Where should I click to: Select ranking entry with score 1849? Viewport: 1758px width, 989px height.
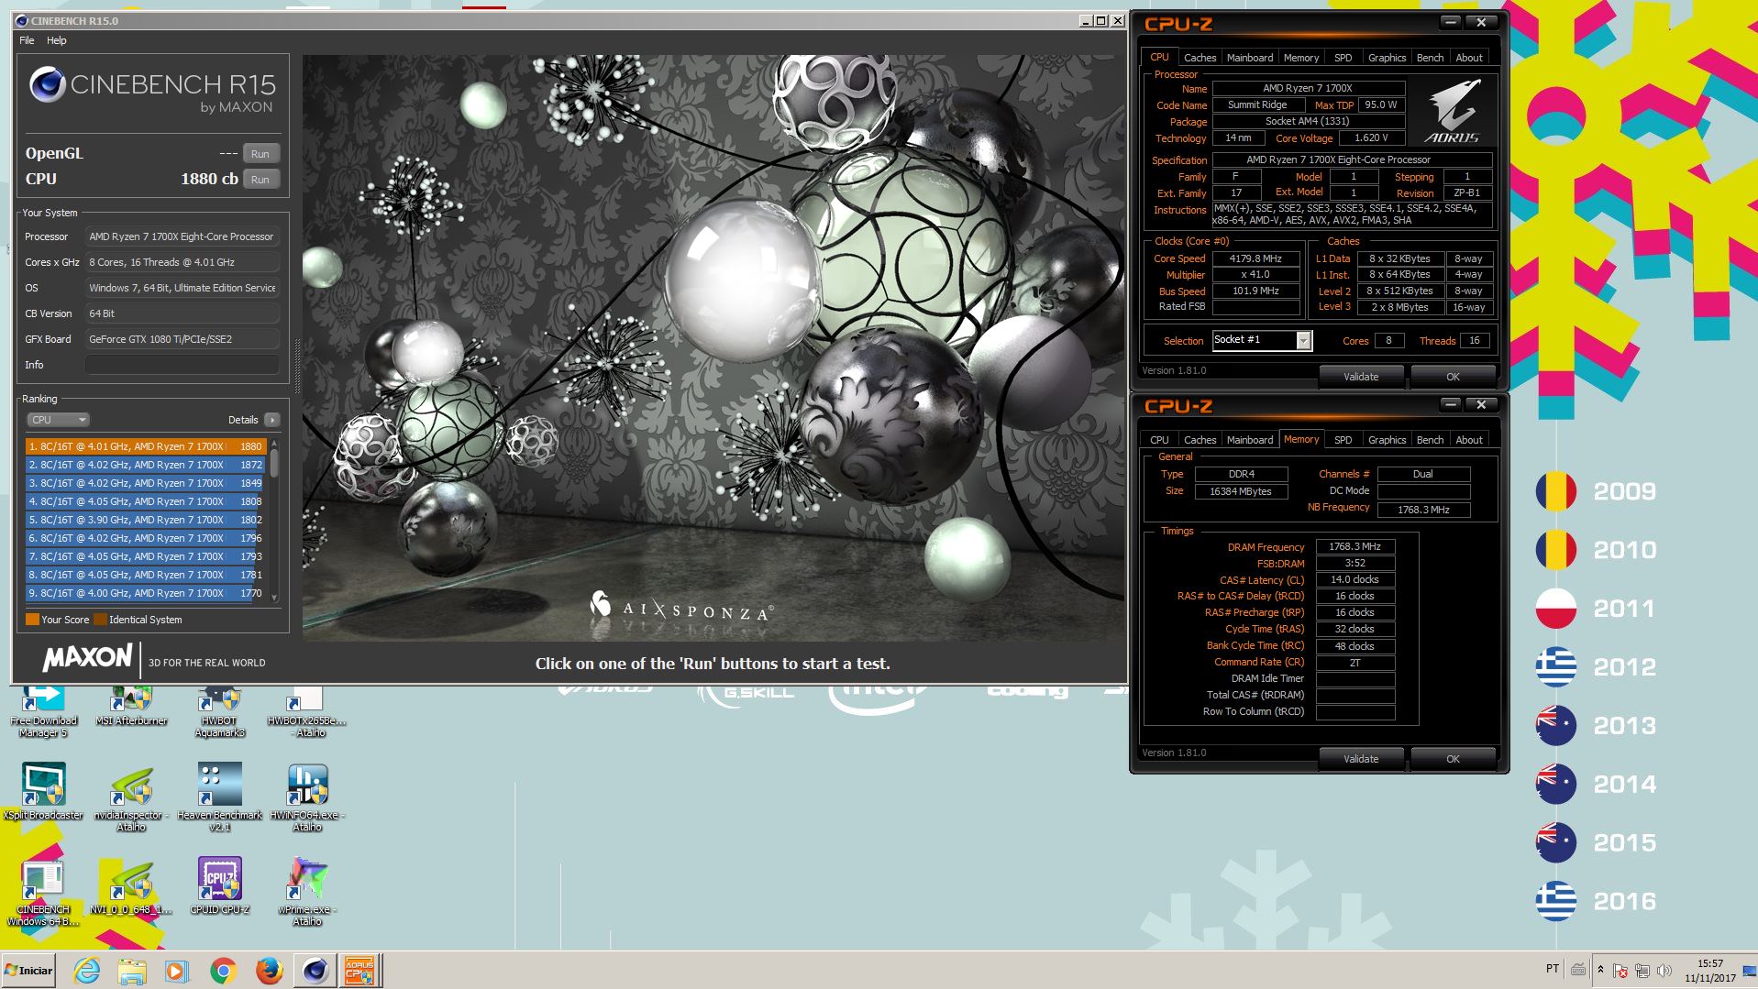pyautogui.click(x=145, y=483)
